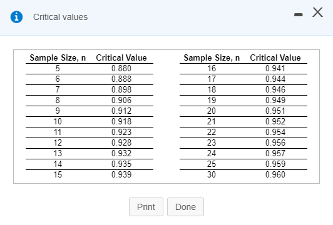The height and width of the screenshot is (225, 333).
Task: Select sample size 12 cell
Action: click(58, 142)
